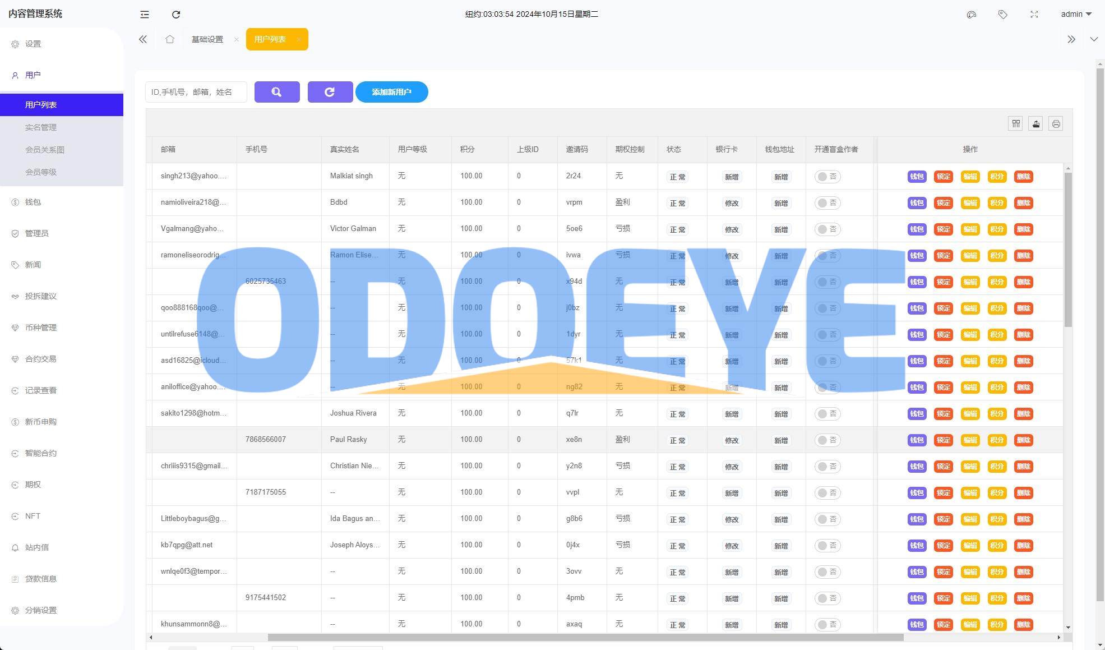Delete the Paul Rasky user
This screenshot has width=1105, height=650.
pyautogui.click(x=1024, y=440)
